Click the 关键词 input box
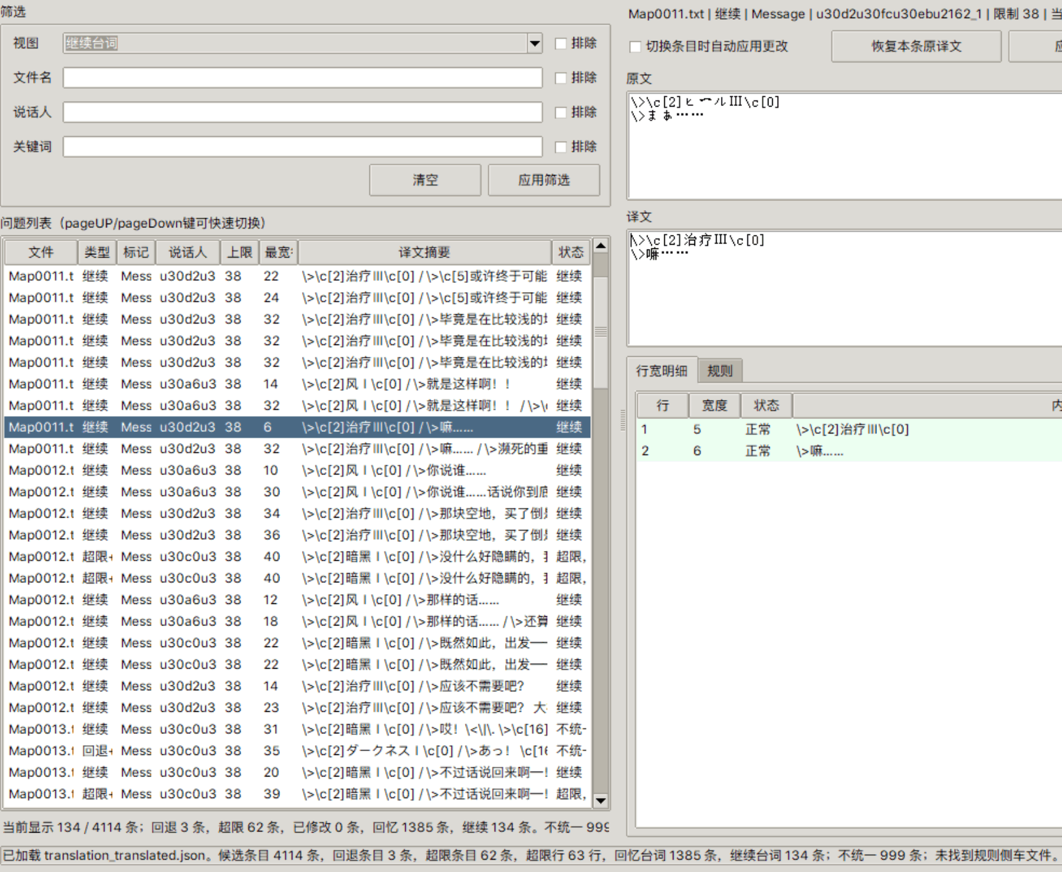 pyautogui.click(x=302, y=147)
